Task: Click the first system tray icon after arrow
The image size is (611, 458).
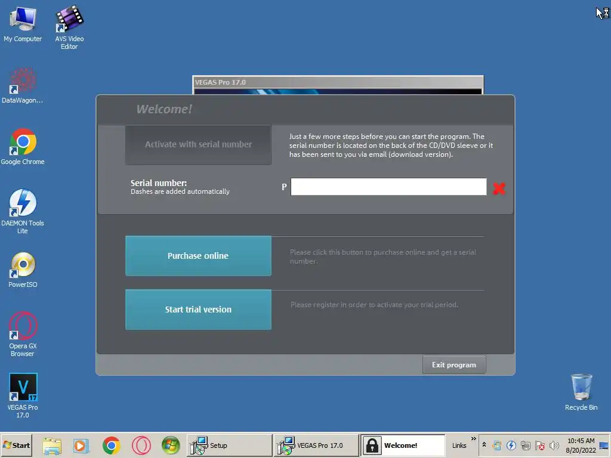Action: pos(497,445)
